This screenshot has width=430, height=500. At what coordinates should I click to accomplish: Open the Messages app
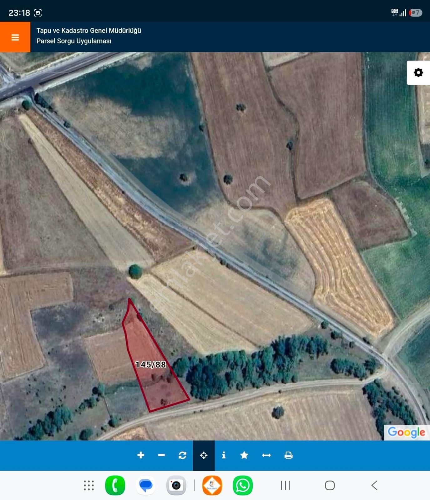tap(146, 485)
